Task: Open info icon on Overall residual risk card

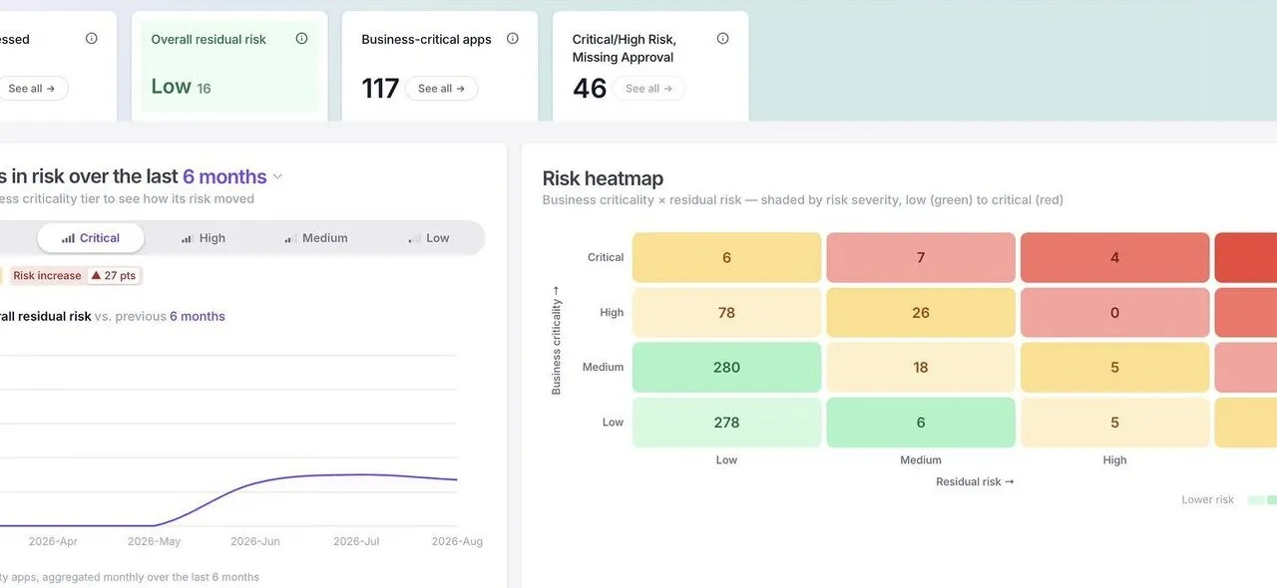Action: tap(301, 39)
